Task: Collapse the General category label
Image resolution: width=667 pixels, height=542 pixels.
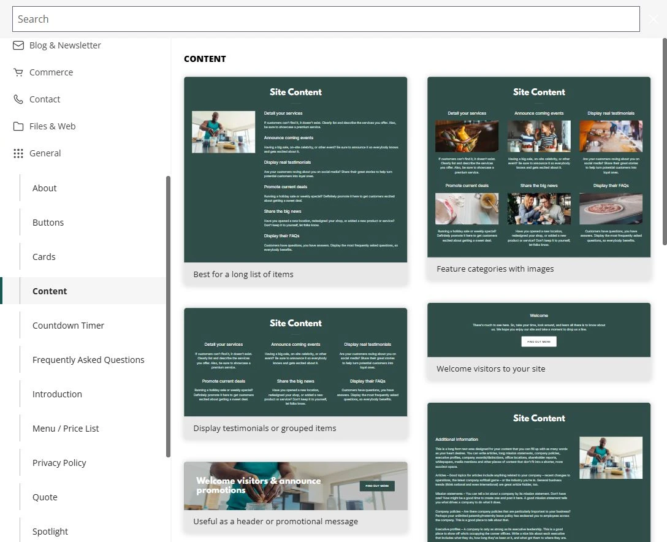Action: (x=45, y=153)
